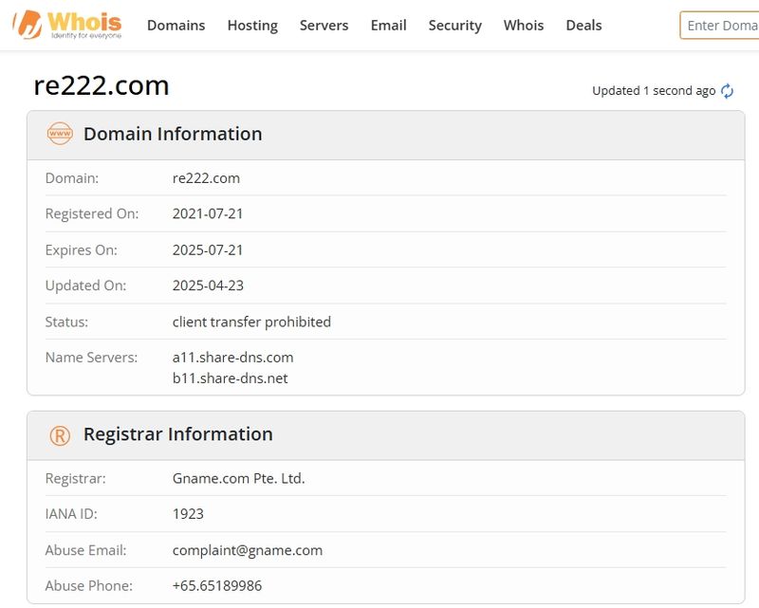Click the 'Registrar:' label
The width and height of the screenshot is (759, 608).
76,478
